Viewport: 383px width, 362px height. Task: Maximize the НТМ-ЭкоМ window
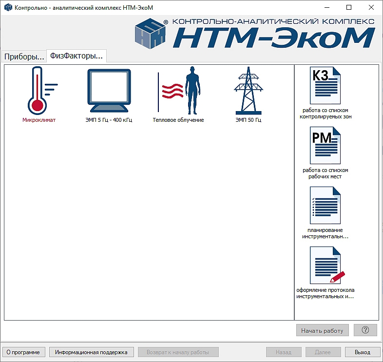coord(349,8)
